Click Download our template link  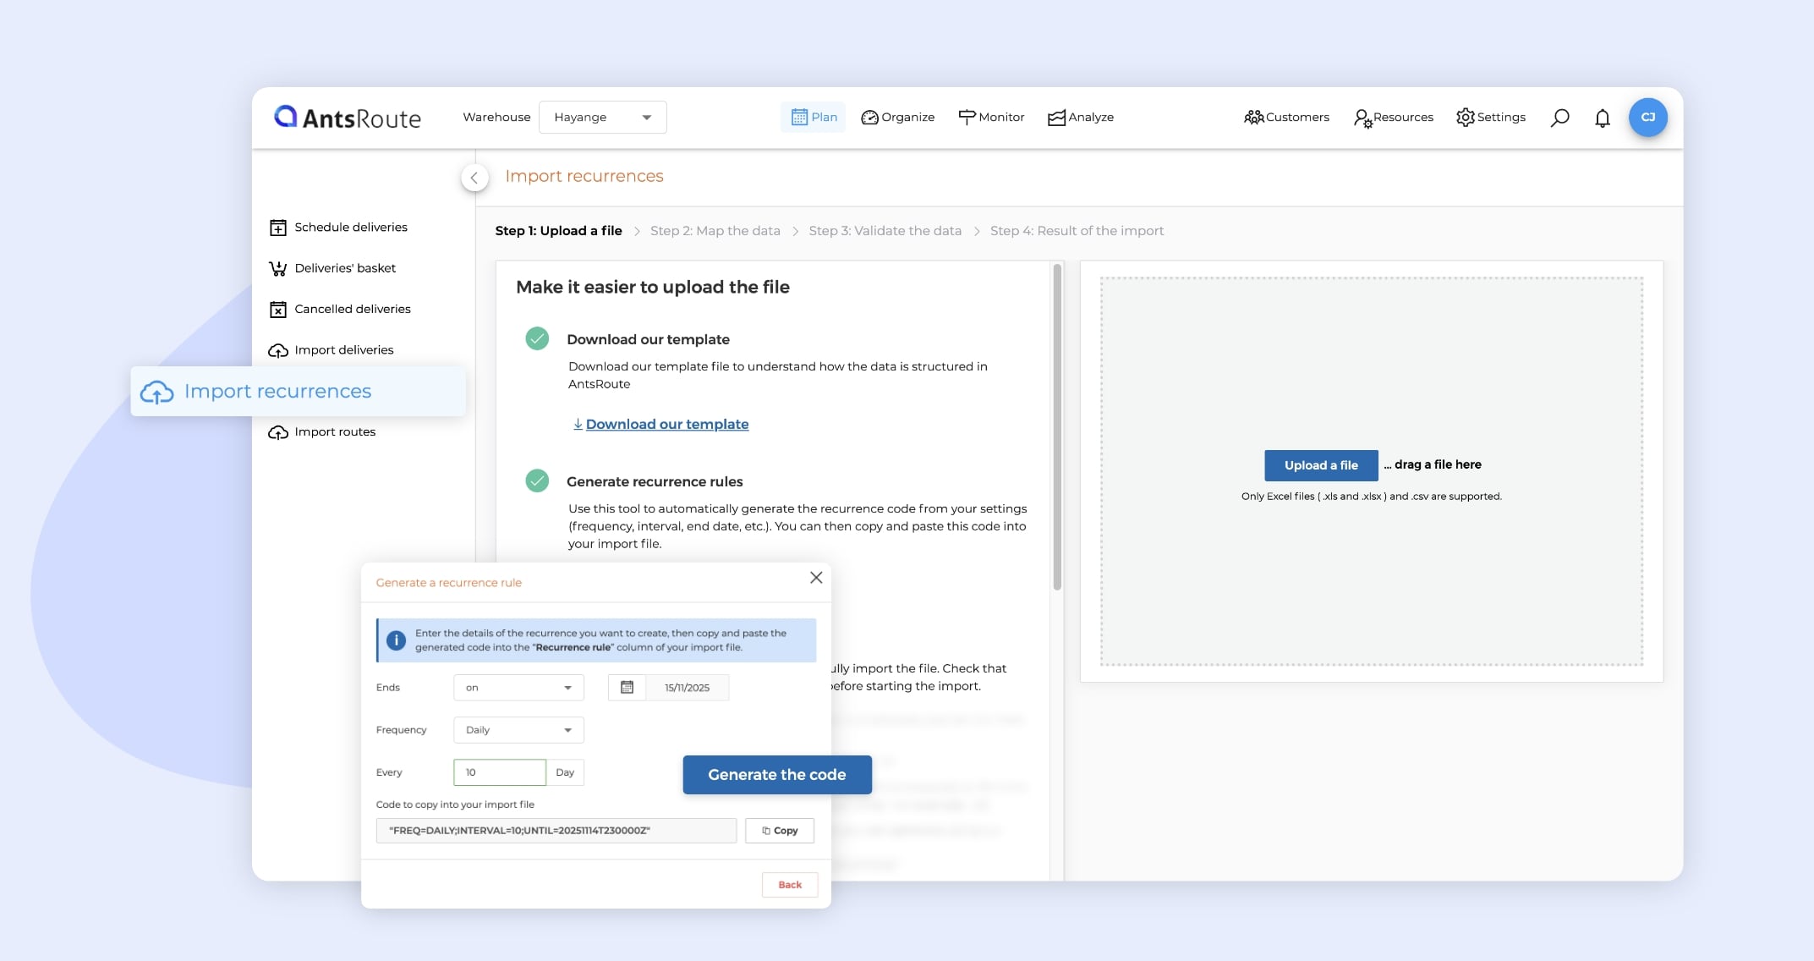666,425
